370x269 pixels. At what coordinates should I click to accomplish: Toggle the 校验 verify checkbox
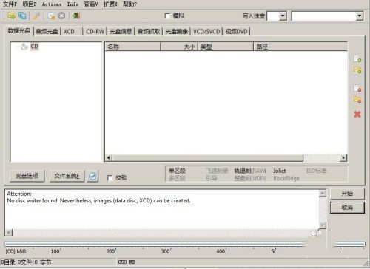(110, 177)
